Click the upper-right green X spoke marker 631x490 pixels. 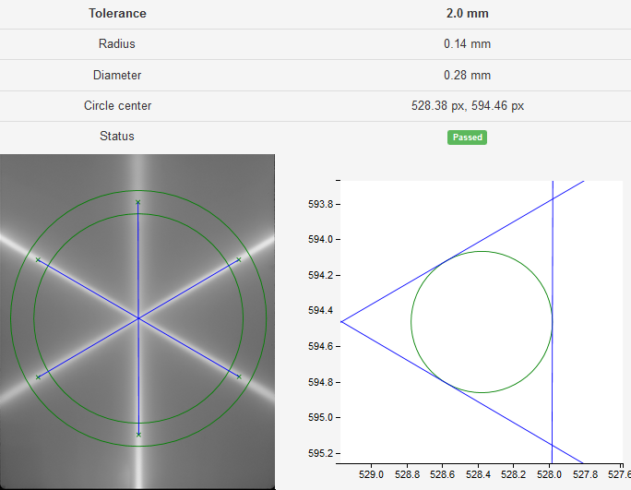click(239, 259)
